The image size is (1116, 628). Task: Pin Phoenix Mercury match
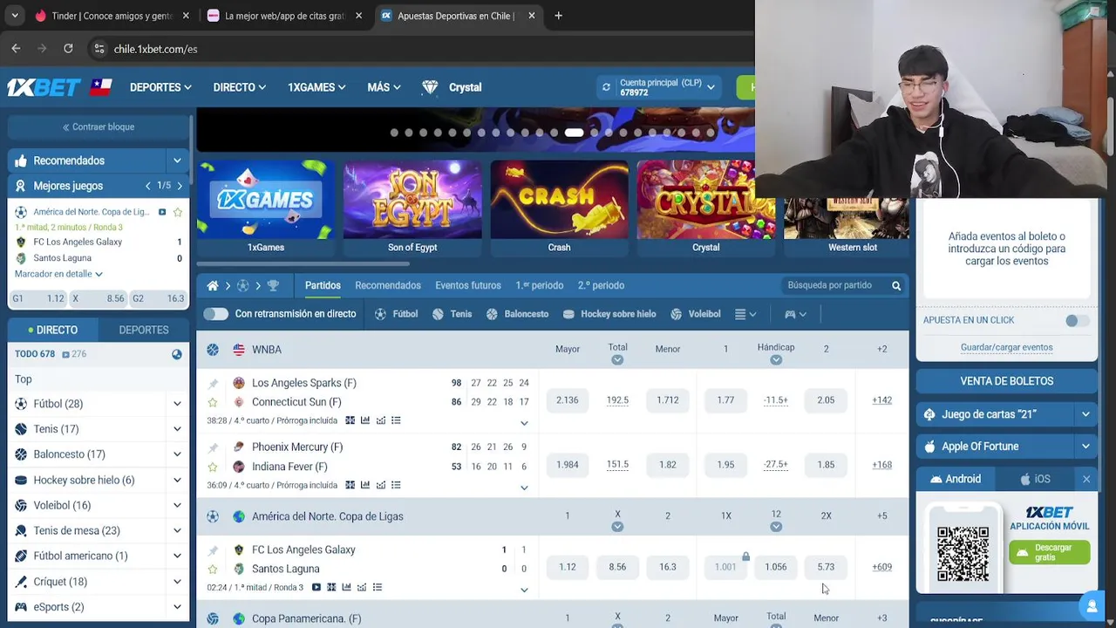click(x=213, y=447)
